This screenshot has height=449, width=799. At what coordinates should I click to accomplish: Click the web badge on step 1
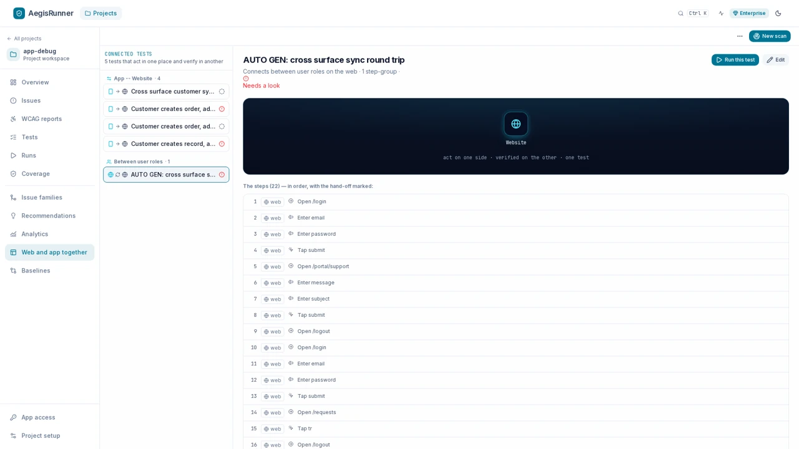[x=272, y=202]
